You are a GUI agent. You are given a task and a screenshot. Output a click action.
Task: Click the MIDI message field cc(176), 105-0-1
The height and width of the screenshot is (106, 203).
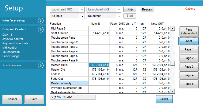[73, 97]
